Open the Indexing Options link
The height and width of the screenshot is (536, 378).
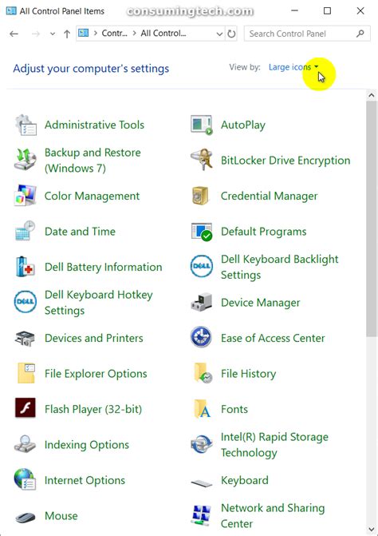pos(87,445)
